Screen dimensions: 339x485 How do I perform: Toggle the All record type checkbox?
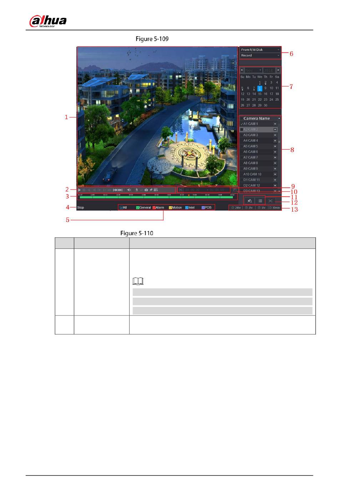[121, 207]
